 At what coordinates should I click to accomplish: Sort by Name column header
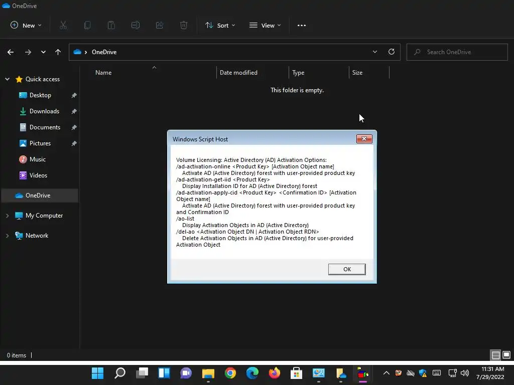103,73
